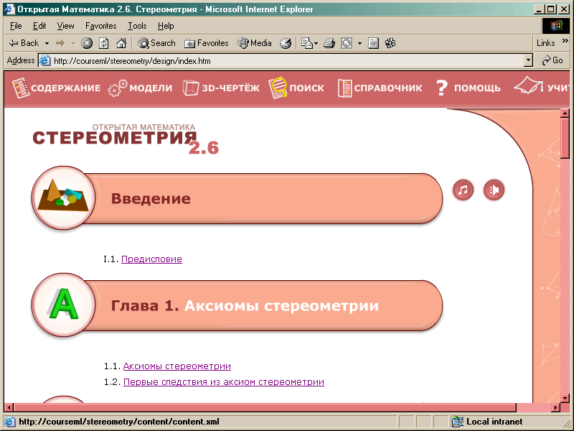Print the page with the printer icon

[x=329, y=43]
